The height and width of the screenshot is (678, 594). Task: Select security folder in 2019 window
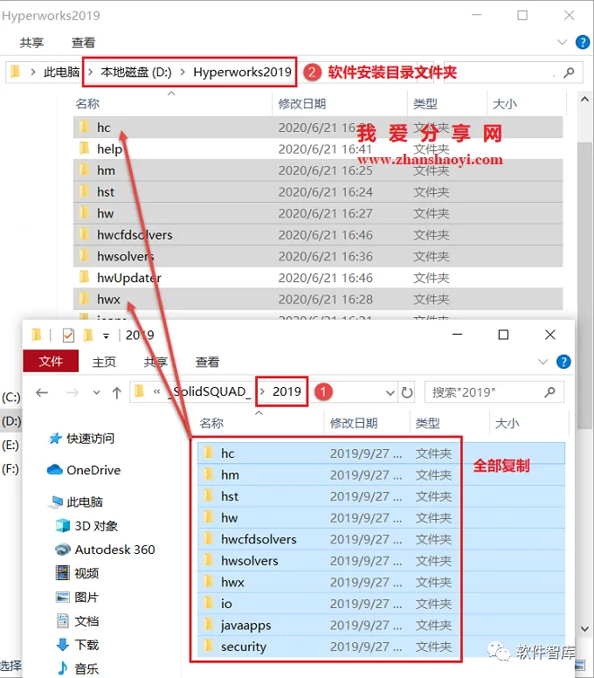pyautogui.click(x=381, y=647)
